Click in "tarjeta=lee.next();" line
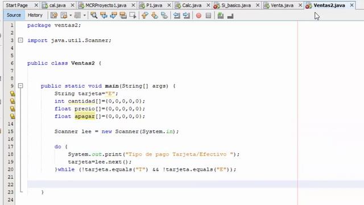The image size is (364, 205). pyautogui.click(x=100, y=162)
